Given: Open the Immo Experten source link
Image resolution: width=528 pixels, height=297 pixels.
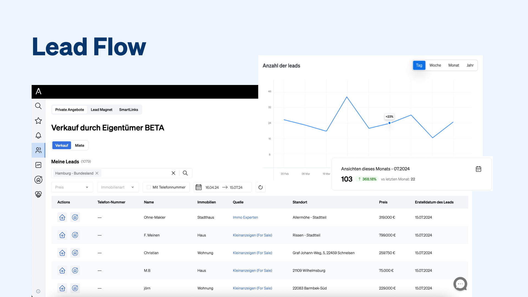Looking at the screenshot, I should pyautogui.click(x=245, y=217).
